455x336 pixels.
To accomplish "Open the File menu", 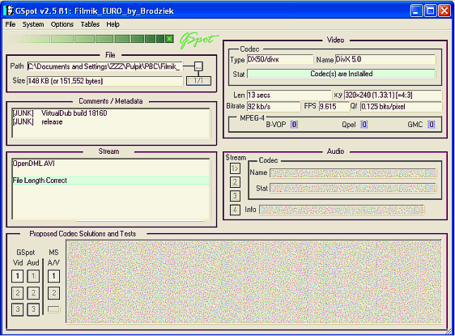I will [x=11, y=24].
